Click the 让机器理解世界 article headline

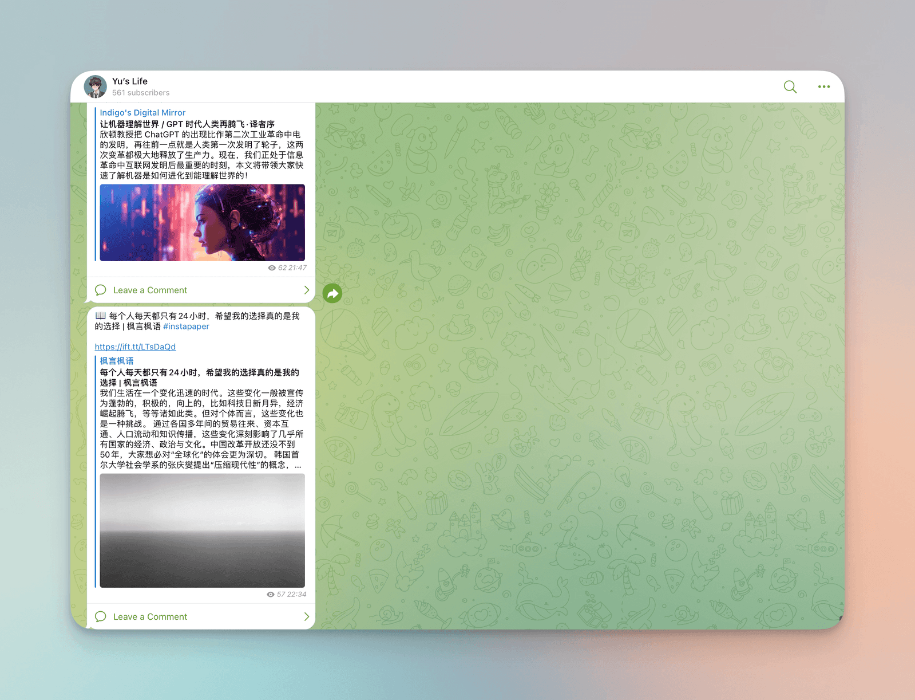187,124
